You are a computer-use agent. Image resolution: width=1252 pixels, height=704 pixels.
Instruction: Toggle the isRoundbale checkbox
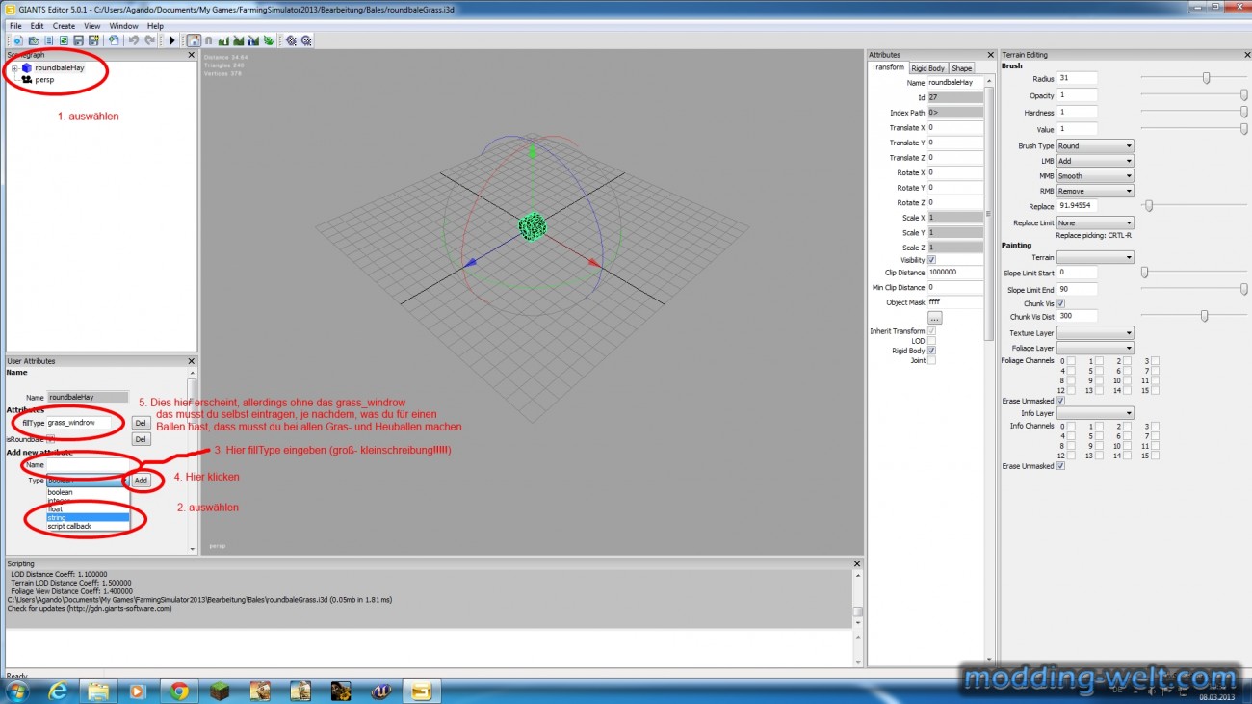pos(51,439)
